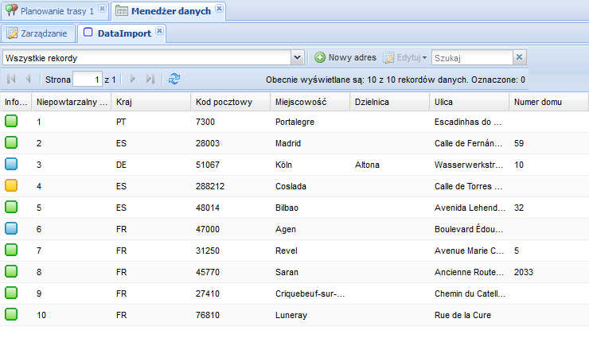
Task: Click the refresh icon in the paging toolbar
Action: [x=174, y=80]
